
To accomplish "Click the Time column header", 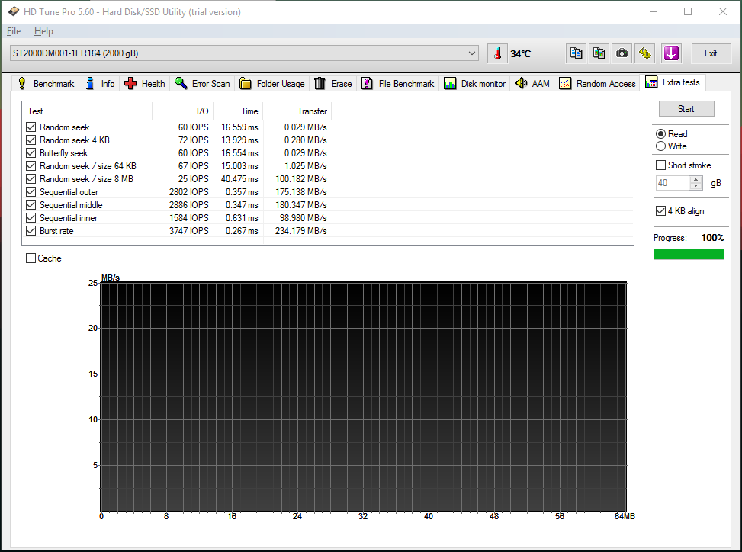I will tap(239, 111).
